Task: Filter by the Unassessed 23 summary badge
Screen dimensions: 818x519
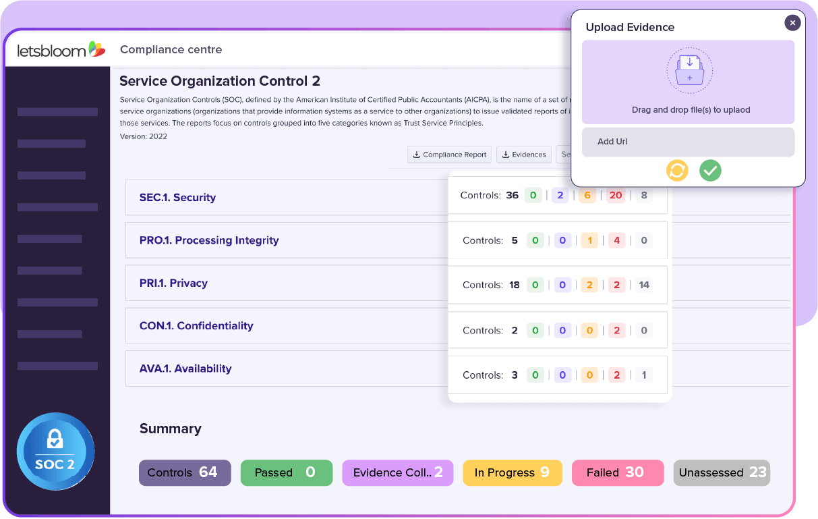Action: pyautogui.click(x=722, y=472)
